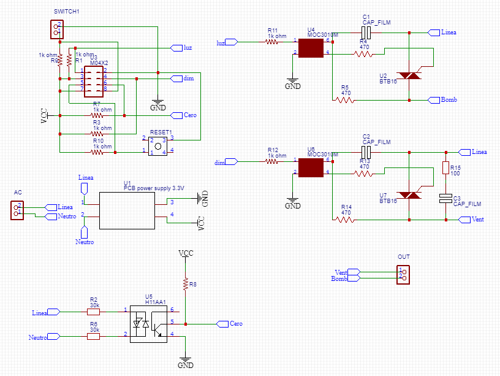Select the U4 MOC3010M optoisolator
Viewport: 500px width, 376px height.
pos(311,48)
